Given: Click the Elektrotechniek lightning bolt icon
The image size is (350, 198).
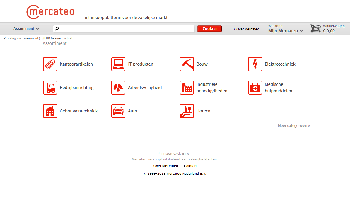Looking at the screenshot, I should tap(255, 64).
